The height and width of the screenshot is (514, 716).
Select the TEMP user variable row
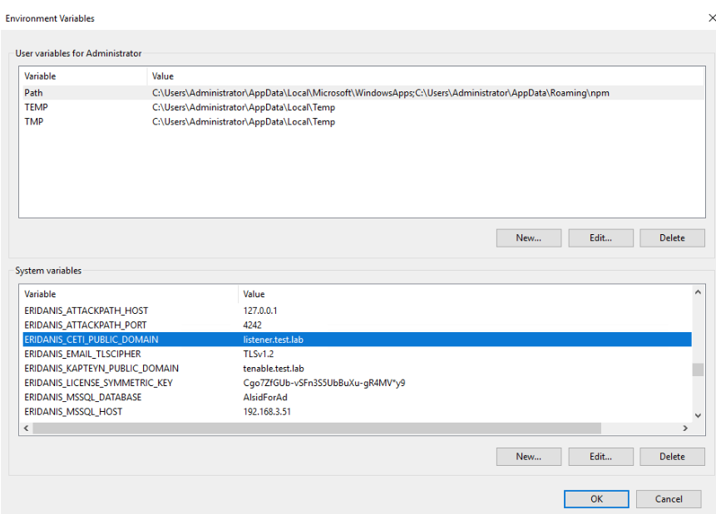click(x=362, y=107)
